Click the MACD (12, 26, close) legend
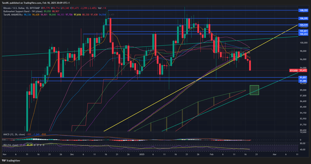This screenshot has width=311, height=164. (14, 134)
